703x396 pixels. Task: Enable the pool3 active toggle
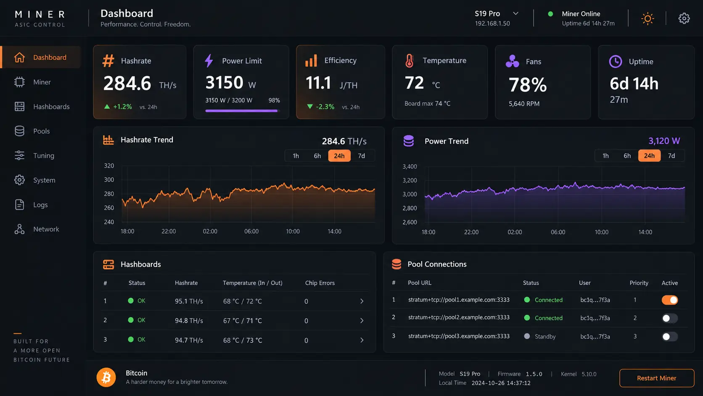pos(670,336)
